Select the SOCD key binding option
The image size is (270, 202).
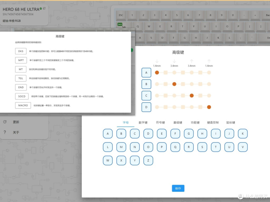coord(22,96)
